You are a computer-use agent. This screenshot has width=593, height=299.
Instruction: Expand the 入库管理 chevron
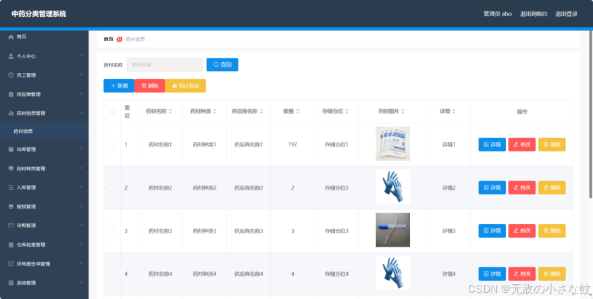pyautogui.click(x=81, y=187)
